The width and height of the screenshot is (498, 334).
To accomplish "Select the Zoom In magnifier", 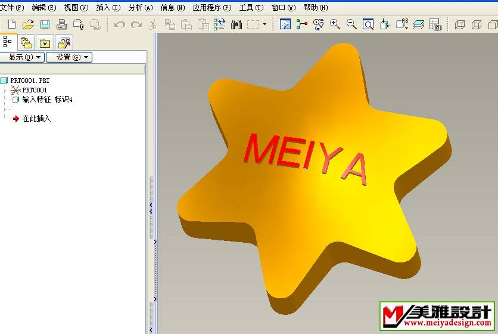I will tap(335, 24).
